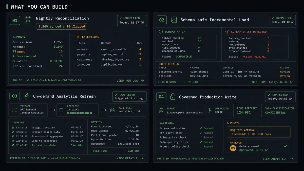304x171 pixels.
Task: Click the Passed checkmark for Data quality rules
Action: point(201,142)
